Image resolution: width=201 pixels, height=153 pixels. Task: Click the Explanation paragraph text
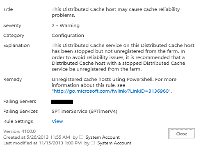tap(123, 57)
